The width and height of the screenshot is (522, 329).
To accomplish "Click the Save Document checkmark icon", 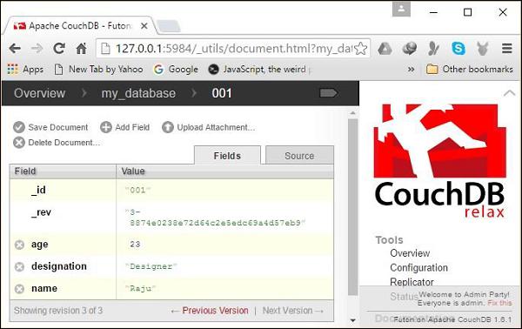I will (x=19, y=127).
